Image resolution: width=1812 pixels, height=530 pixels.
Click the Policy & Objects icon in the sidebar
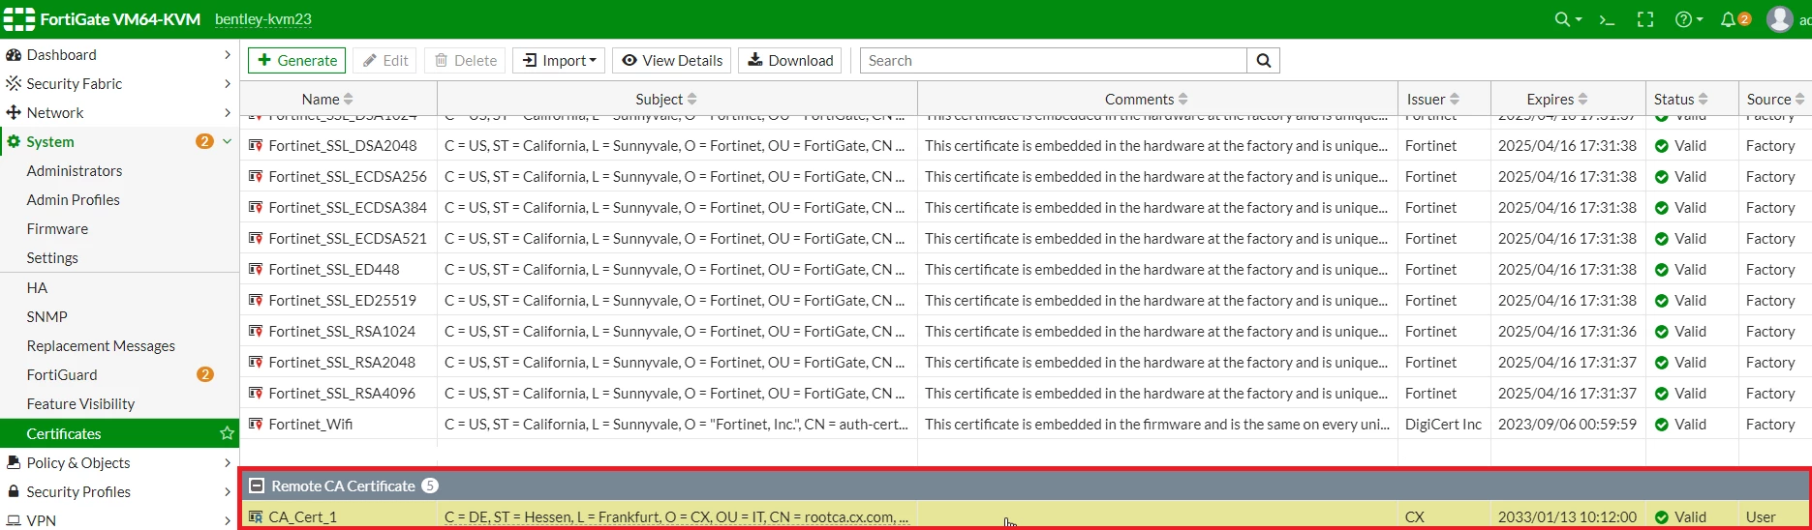(x=14, y=462)
